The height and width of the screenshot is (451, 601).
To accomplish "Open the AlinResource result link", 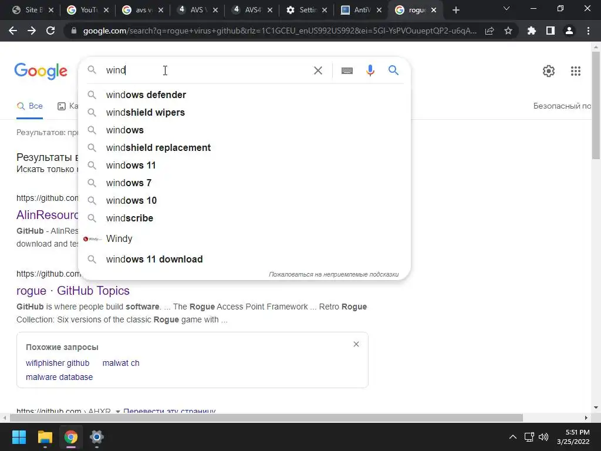I will coord(47,215).
